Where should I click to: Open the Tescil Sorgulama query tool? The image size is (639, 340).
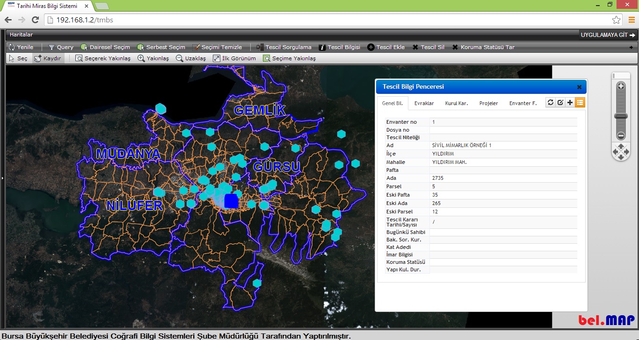[x=283, y=47]
